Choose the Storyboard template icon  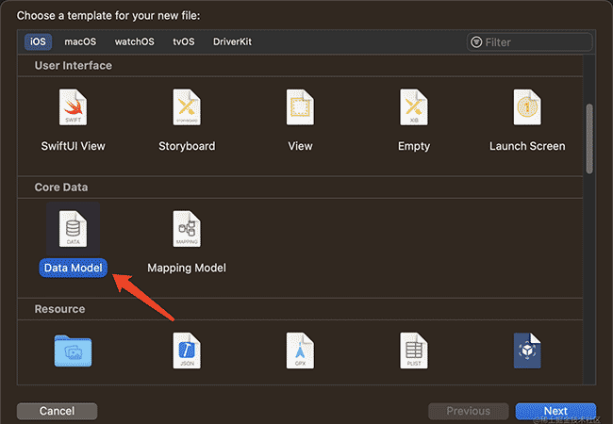point(187,107)
